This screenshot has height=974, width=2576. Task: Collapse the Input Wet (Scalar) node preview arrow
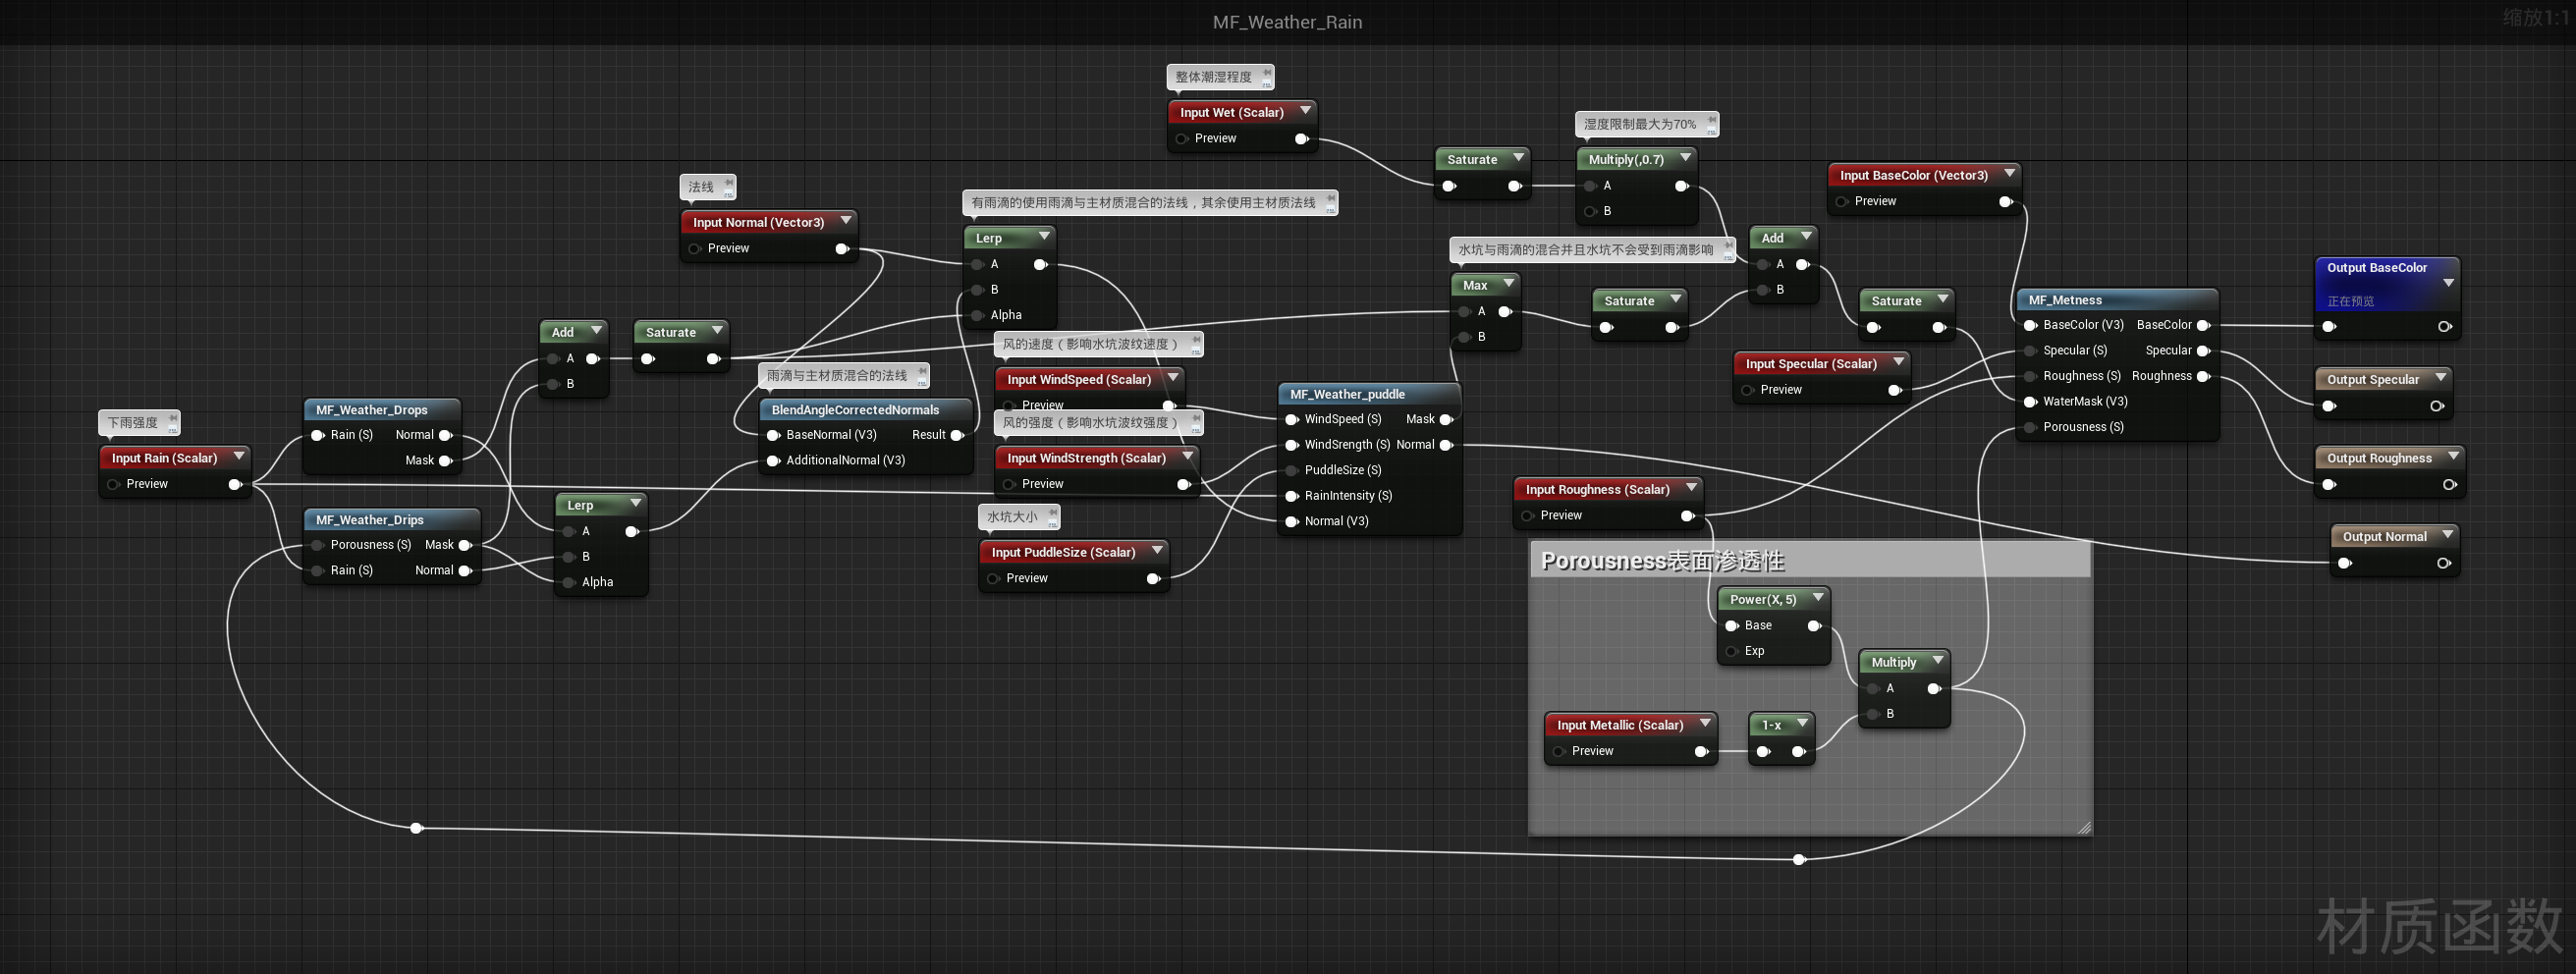(x=1305, y=111)
